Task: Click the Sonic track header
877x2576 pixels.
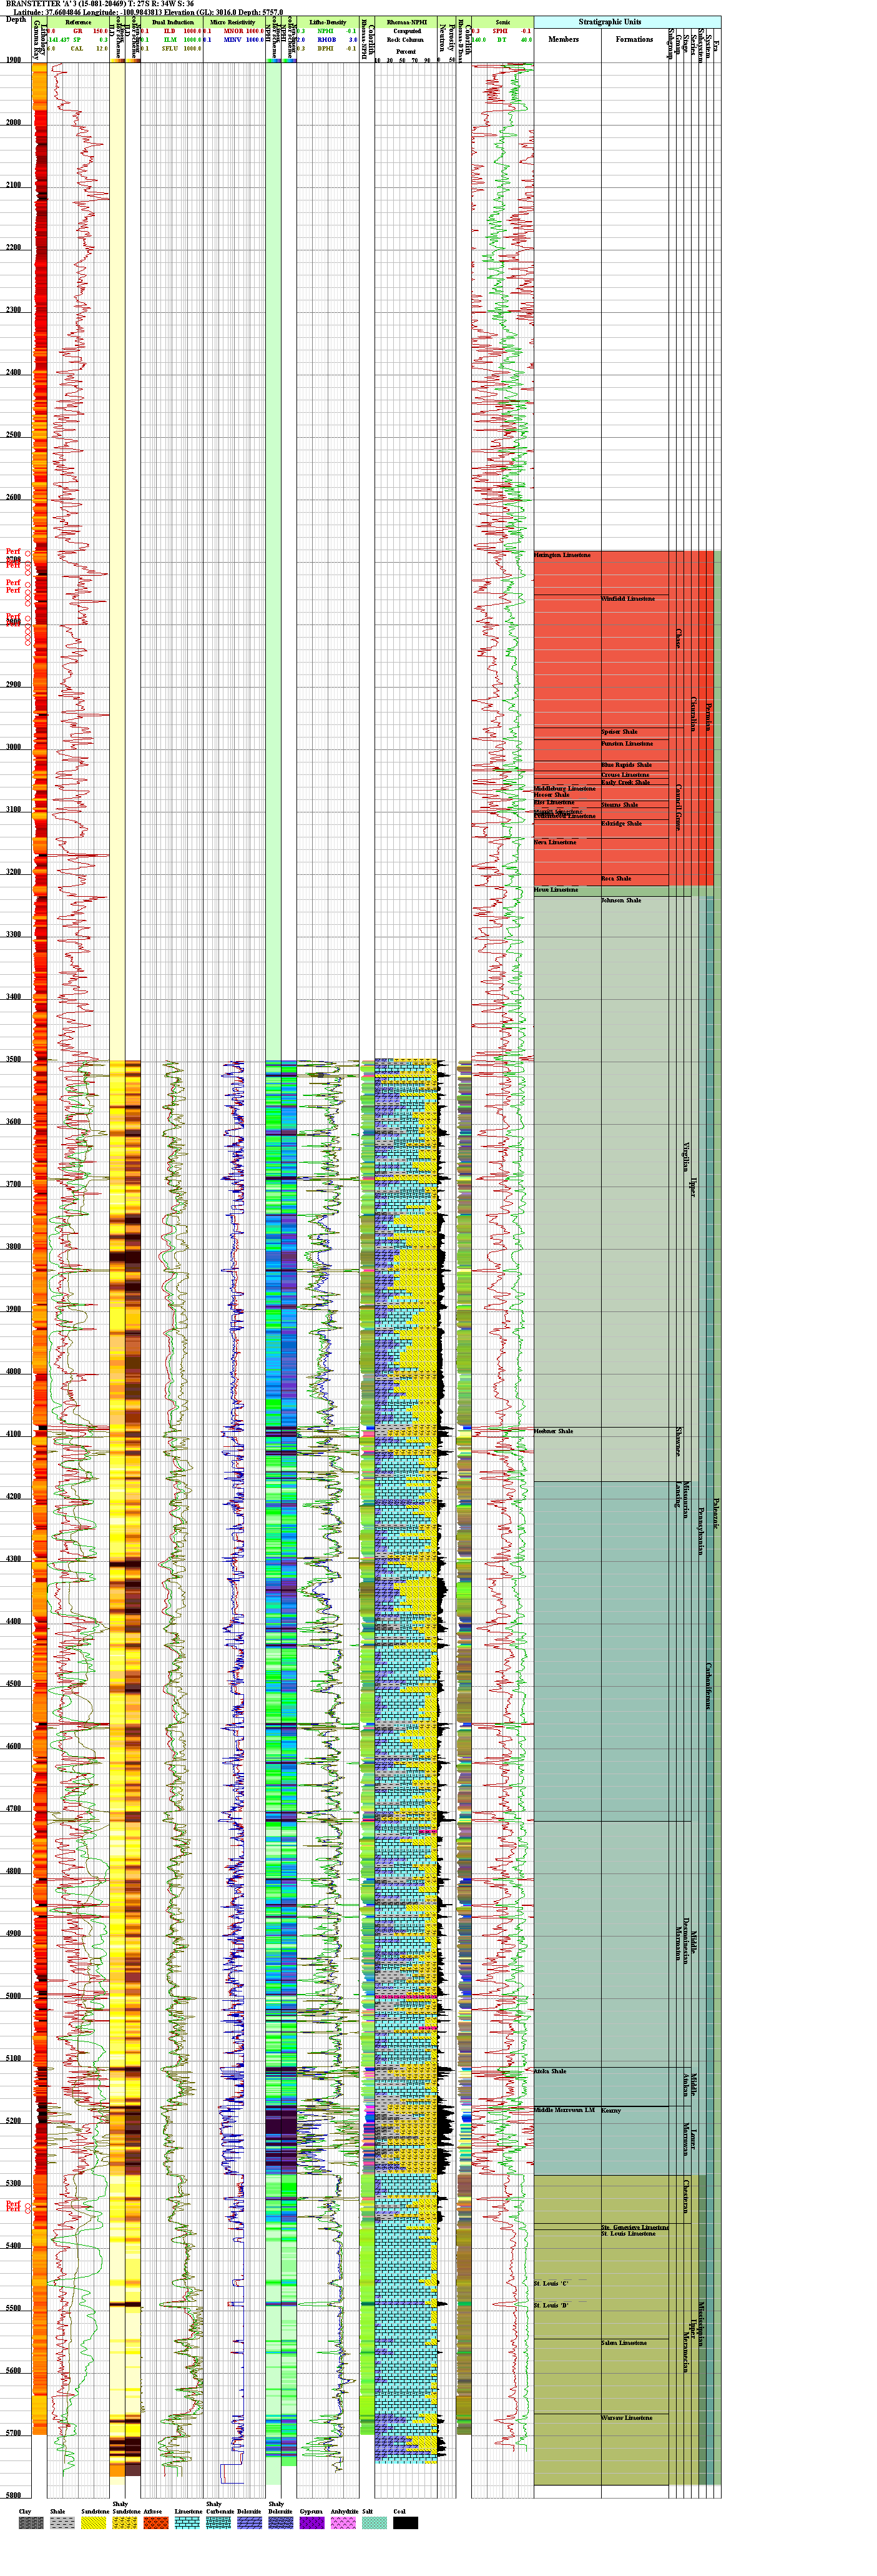Action: [502, 22]
